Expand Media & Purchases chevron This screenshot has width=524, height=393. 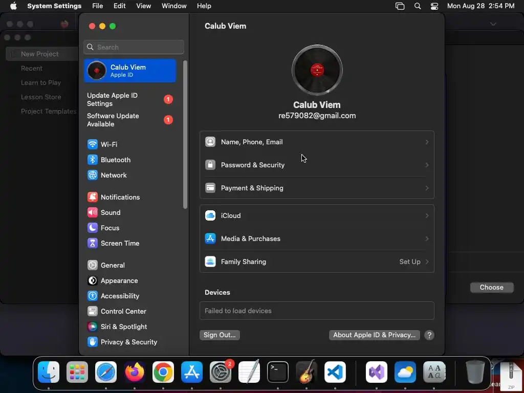click(x=427, y=238)
